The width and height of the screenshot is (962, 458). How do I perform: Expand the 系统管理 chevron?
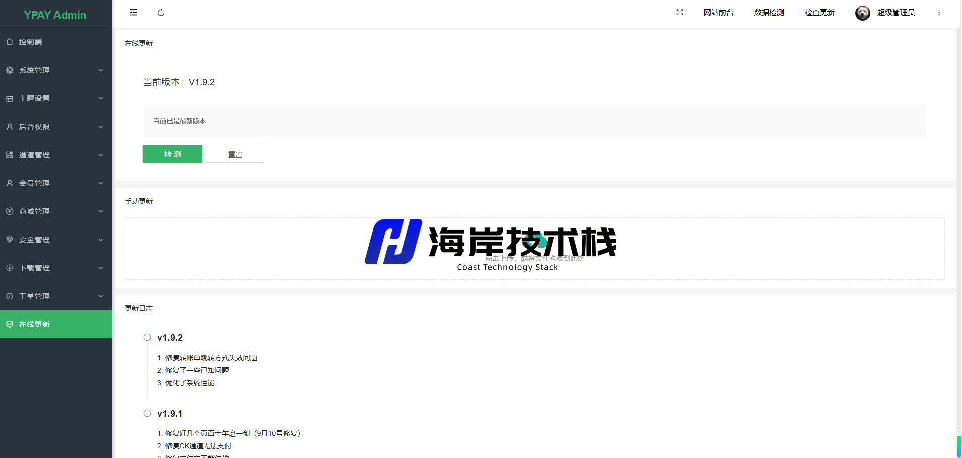point(101,70)
